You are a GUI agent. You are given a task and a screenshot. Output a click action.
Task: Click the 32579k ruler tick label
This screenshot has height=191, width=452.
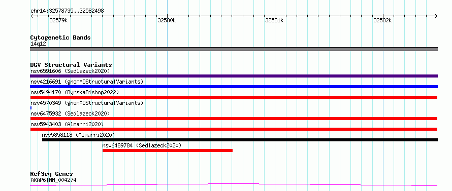(58, 20)
